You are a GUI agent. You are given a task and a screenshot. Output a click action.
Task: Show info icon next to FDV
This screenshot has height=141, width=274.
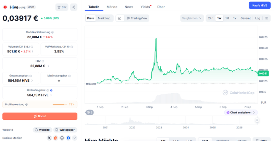coord(43,61)
